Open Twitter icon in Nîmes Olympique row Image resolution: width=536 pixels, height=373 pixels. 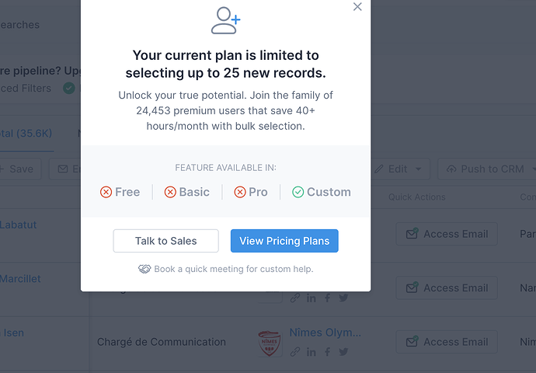(343, 352)
